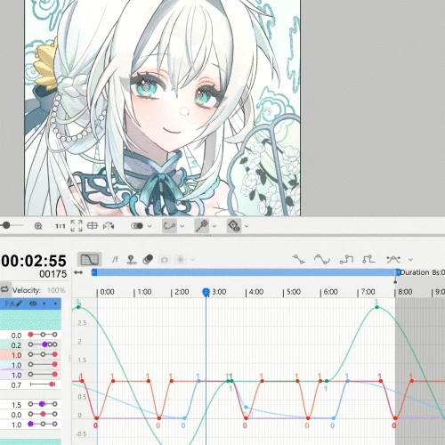Screen dimensions: 445x445
Task: Click the parameter slider with 0.7 value
Action: (x=43, y=384)
